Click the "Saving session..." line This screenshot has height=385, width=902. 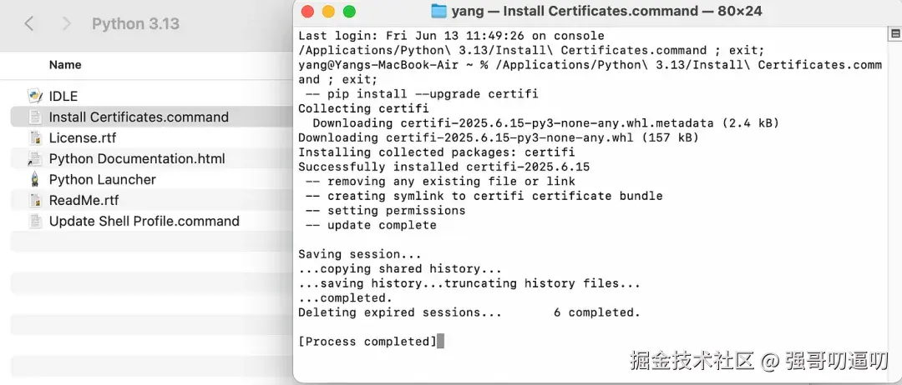click(359, 254)
